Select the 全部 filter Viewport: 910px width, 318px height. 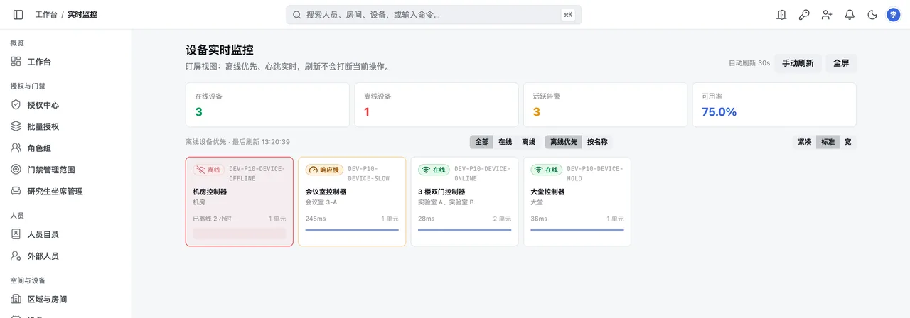point(482,142)
